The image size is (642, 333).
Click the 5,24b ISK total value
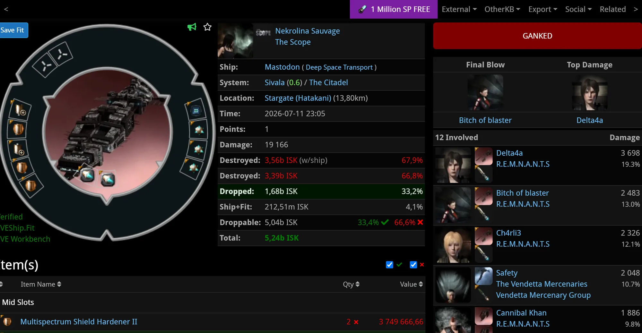pos(282,238)
